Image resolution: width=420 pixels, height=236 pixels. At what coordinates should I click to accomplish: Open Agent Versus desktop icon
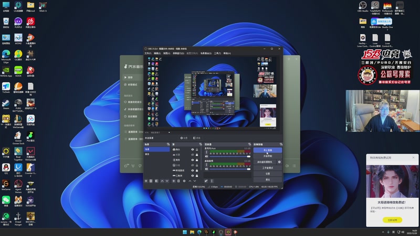point(18,186)
